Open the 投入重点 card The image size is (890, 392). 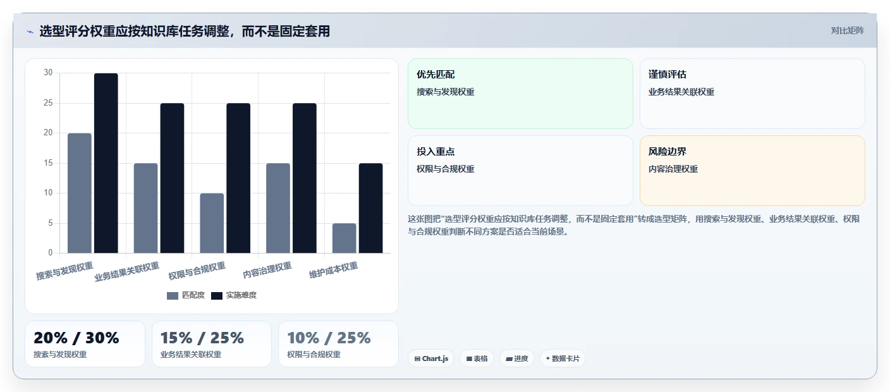[520, 171]
